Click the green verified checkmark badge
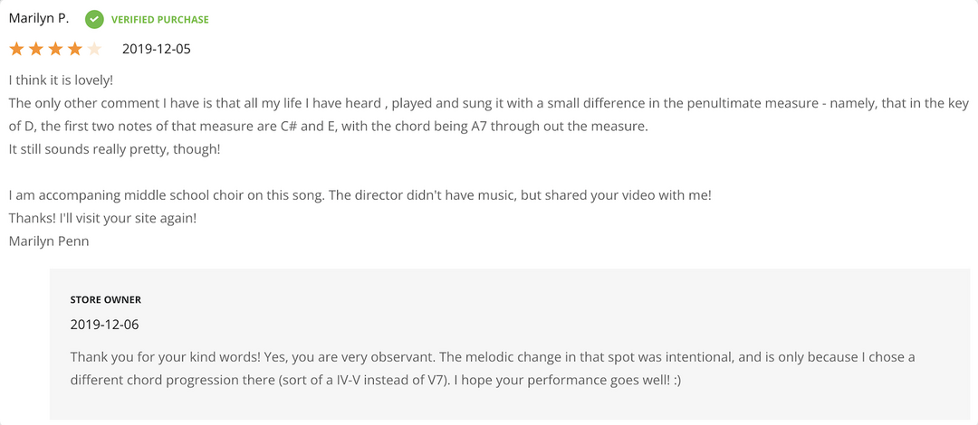 (x=94, y=19)
